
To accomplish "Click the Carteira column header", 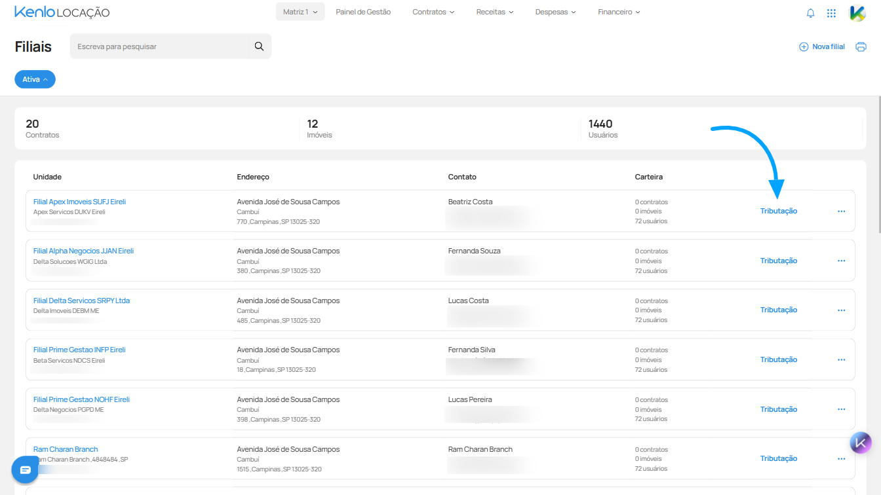I will click(649, 177).
